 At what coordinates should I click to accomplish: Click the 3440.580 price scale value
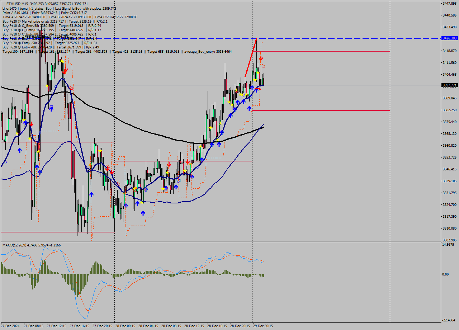coord(450,15)
